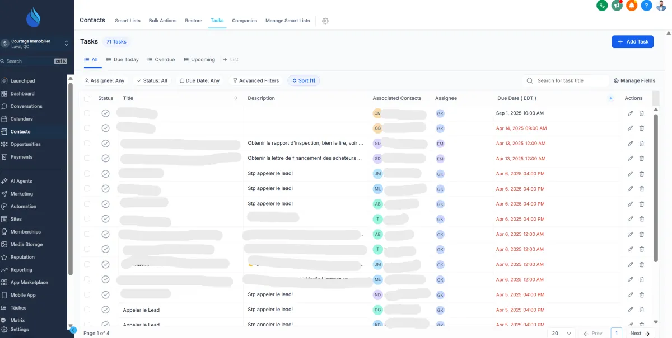The width and height of the screenshot is (672, 338).
Task: Click the Manage Fields button
Action: [634, 80]
